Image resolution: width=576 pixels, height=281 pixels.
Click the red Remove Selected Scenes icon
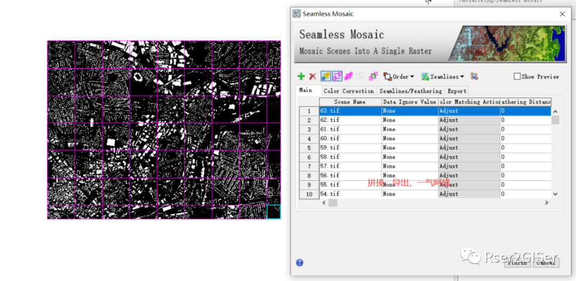[x=313, y=76]
